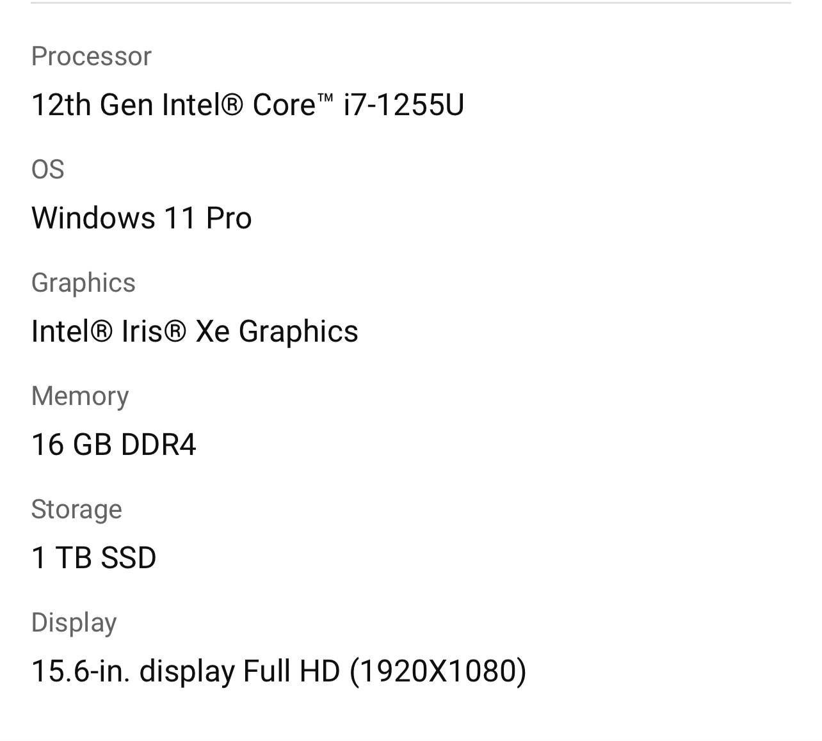
Task: Click the Memory label
Action: pos(80,396)
